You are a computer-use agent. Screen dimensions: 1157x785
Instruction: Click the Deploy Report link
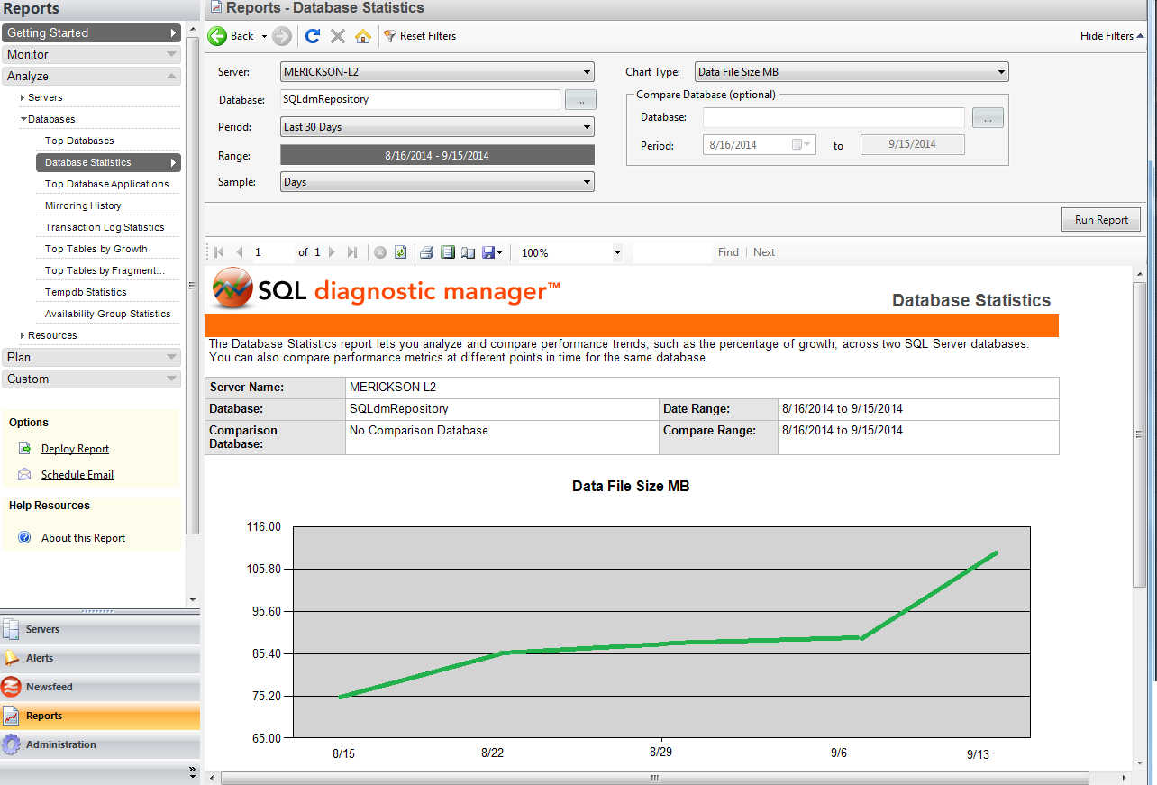75,449
